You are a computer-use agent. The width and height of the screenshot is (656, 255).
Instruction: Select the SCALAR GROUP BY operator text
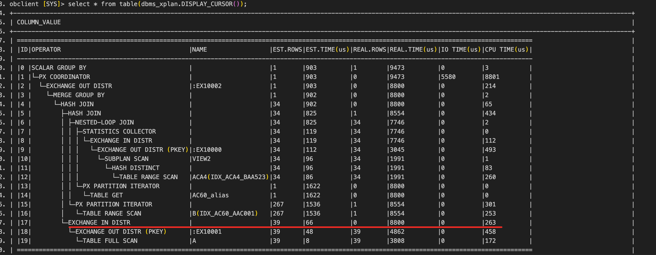(x=59, y=68)
